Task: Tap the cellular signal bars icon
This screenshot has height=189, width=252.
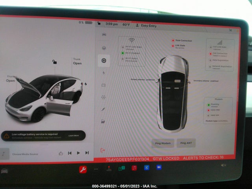Action: (x=220, y=43)
